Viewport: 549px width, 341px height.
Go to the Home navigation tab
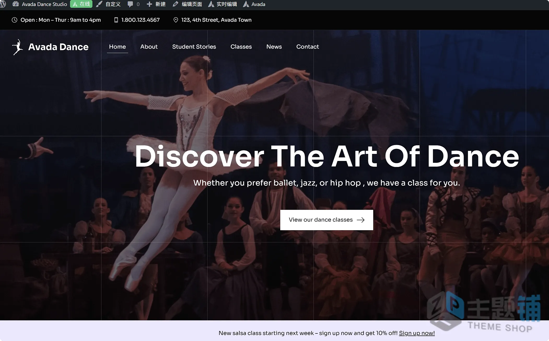coord(118,47)
